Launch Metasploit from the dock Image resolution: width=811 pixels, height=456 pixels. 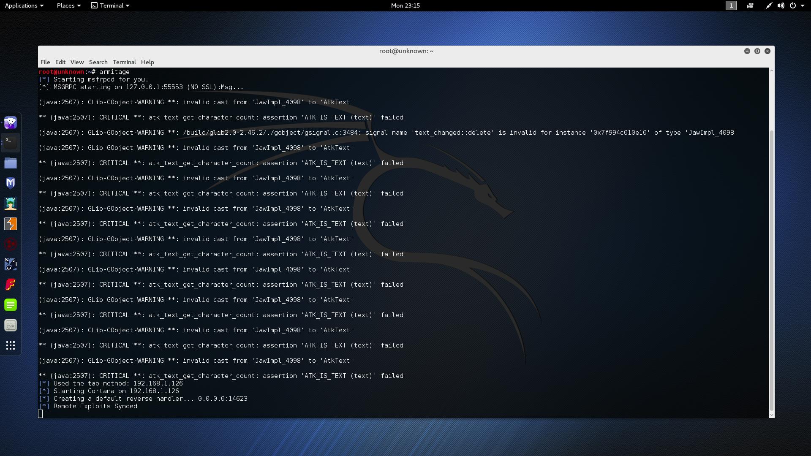(x=11, y=183)
